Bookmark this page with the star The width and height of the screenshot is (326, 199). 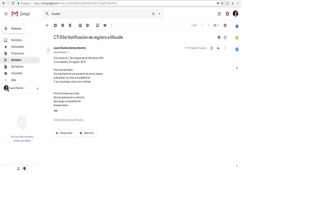[x=222, y=3]
